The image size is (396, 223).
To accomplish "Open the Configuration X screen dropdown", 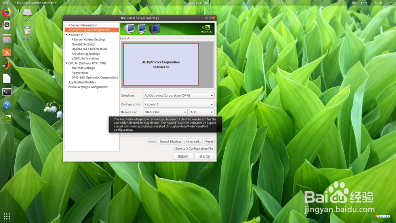I will [179, 104].
